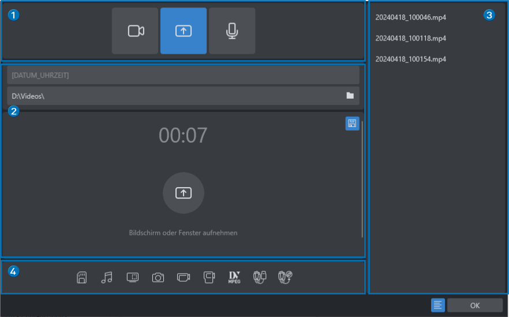Toggle the blue text list view button
509x317 pixels.
point(437,305)
